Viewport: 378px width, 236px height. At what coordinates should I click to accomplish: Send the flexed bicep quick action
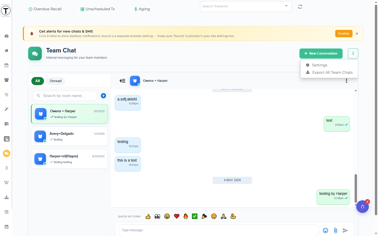233,216
